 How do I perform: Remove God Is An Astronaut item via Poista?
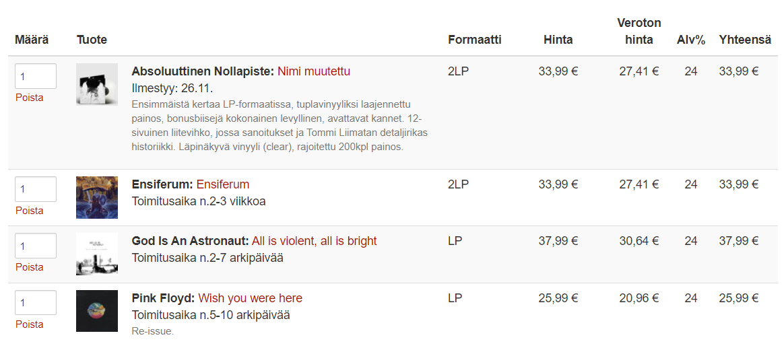30,267
